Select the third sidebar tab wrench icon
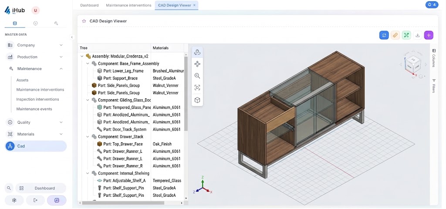Screen dimensions: 446x209 pos(56,24)
